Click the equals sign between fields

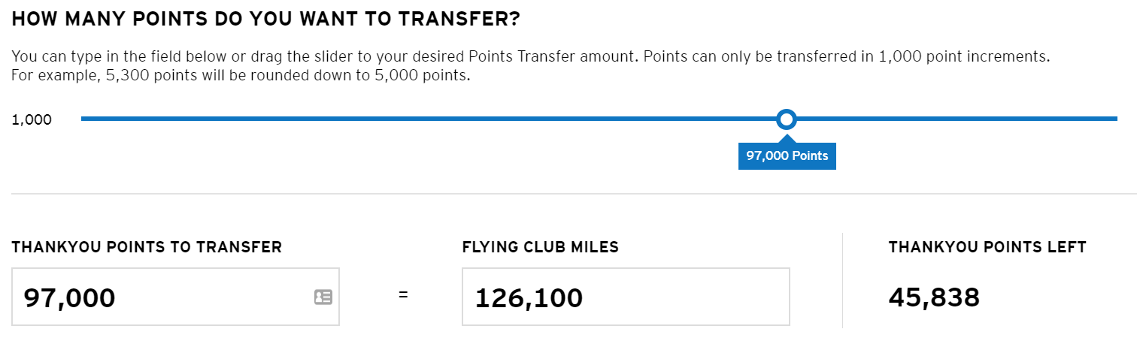point(403,295)
